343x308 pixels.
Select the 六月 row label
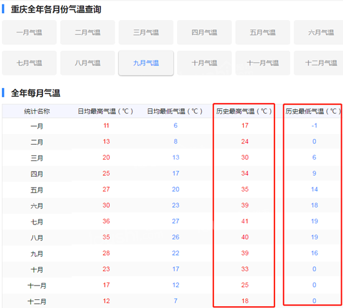click(37, 206)
